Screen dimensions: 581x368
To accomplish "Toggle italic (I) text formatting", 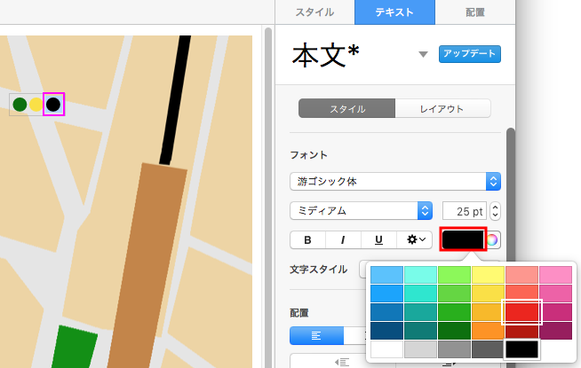I will pos(343,239).
